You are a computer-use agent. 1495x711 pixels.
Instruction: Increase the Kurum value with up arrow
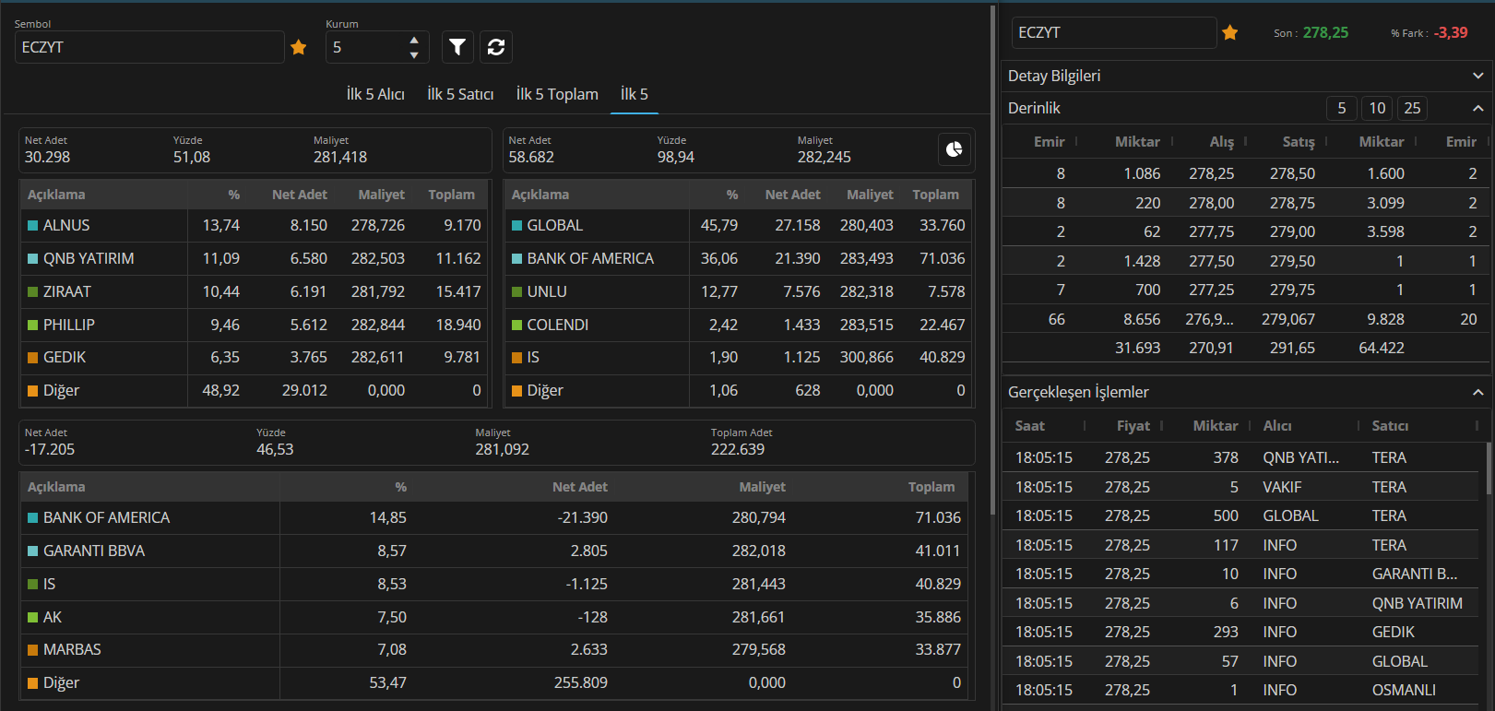[x=414, y=41]
